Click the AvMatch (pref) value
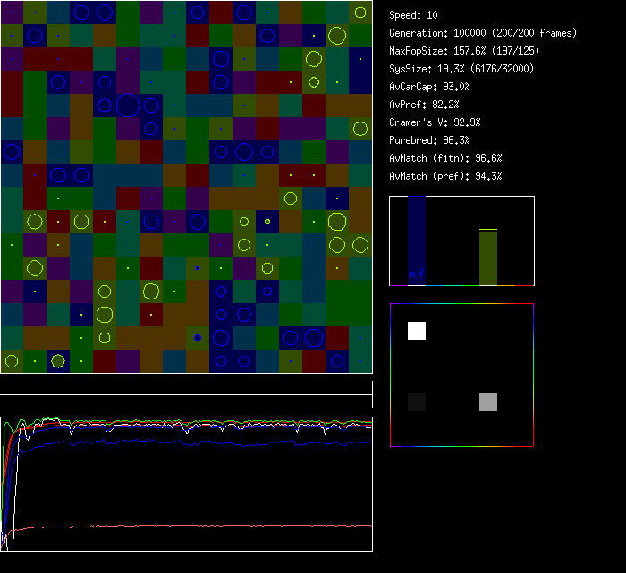The width and height of the screenshot is (626, 573). point(445,176)
